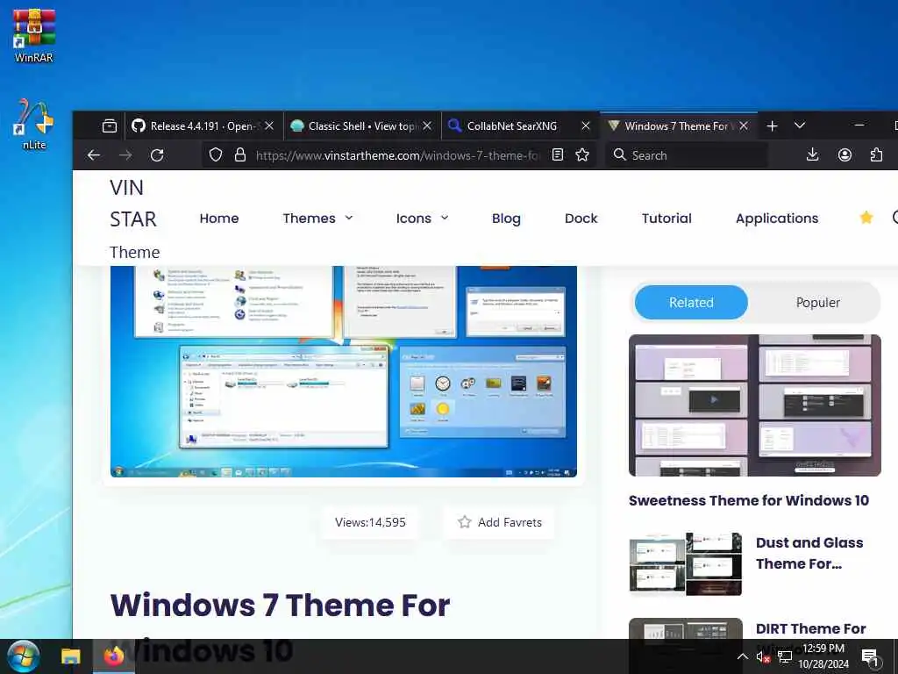Click the Views:14,595 counter
Image resolution: width=898 pixels, height=674 pixels.
[371, 522]
